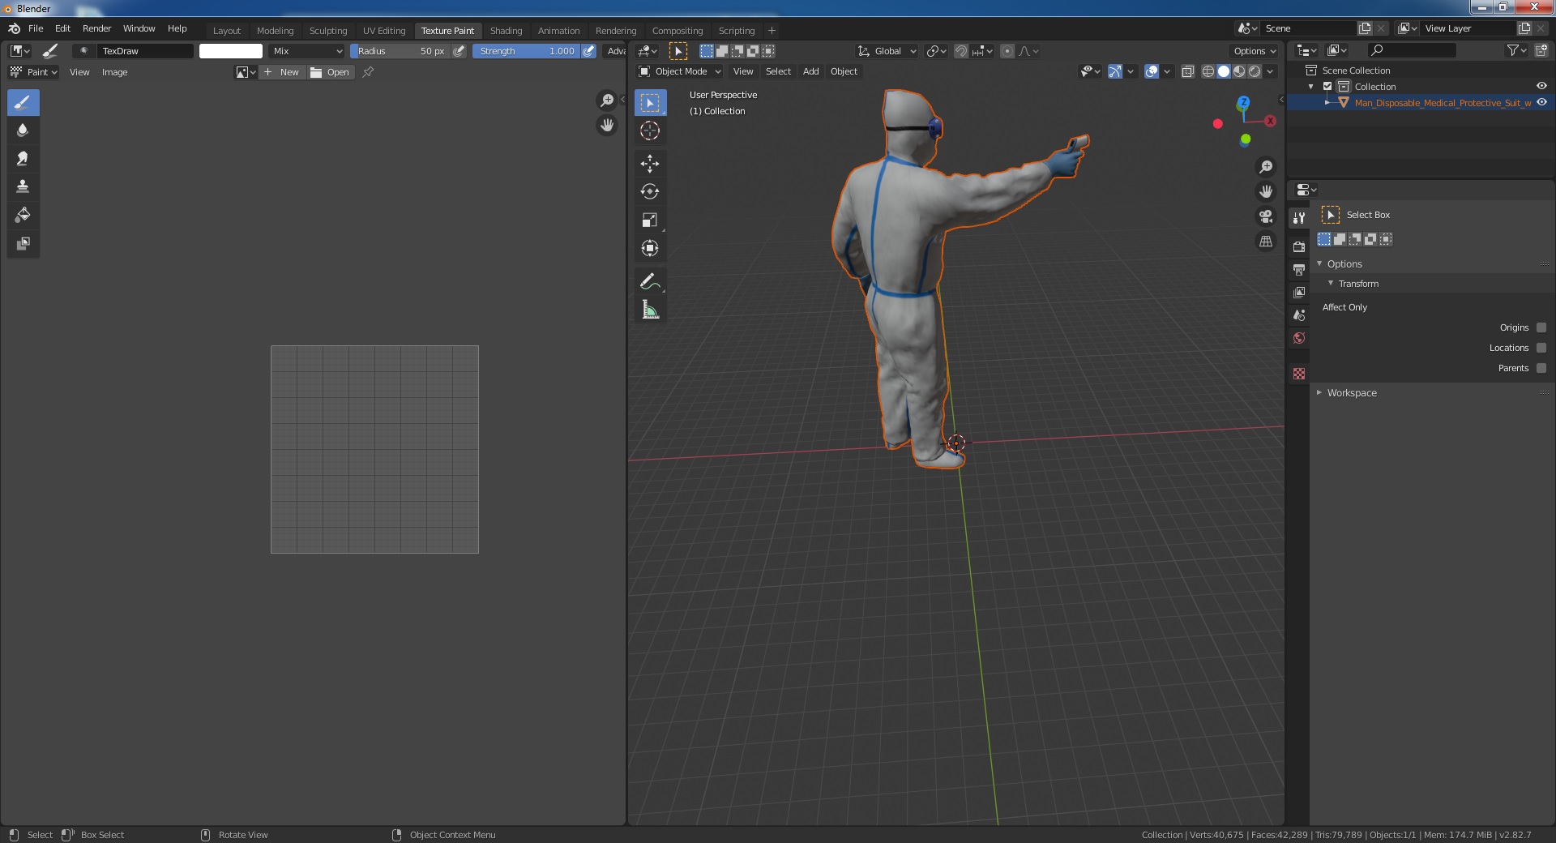Image resolution: width=1556 pixels, height=843 pixels.
Task: Activate the Select Box tool in 3D viewport
Action: (x=650, y=103)
